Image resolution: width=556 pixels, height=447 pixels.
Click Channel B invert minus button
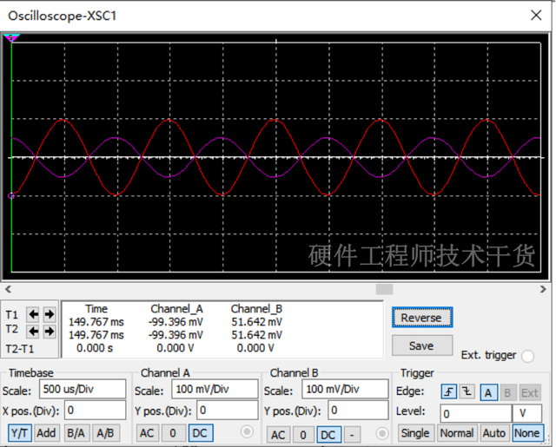pos(352,434)
